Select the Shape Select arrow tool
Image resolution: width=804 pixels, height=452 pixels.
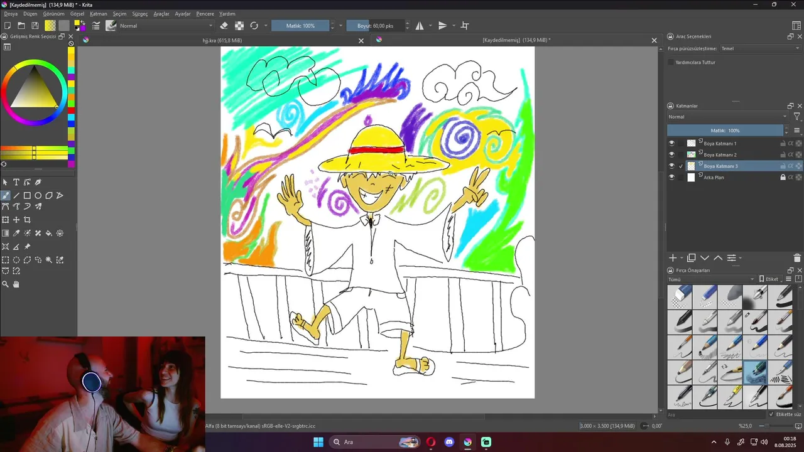(6, 182)
